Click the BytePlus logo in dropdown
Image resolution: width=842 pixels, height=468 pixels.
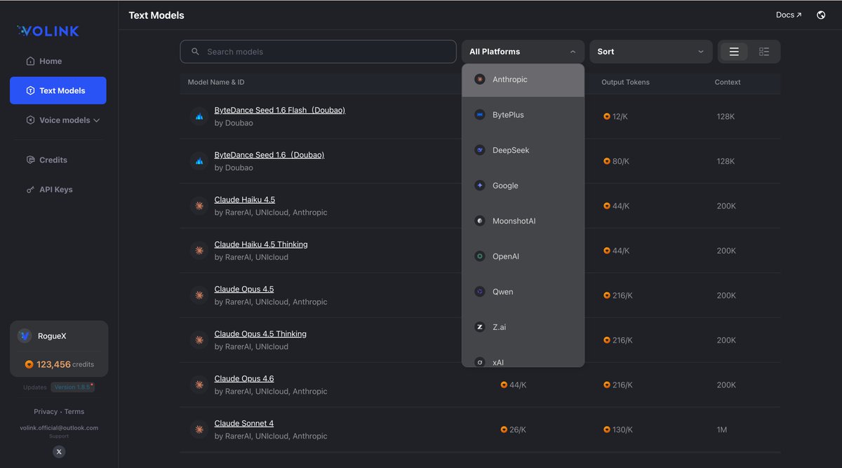pos(480,115)
